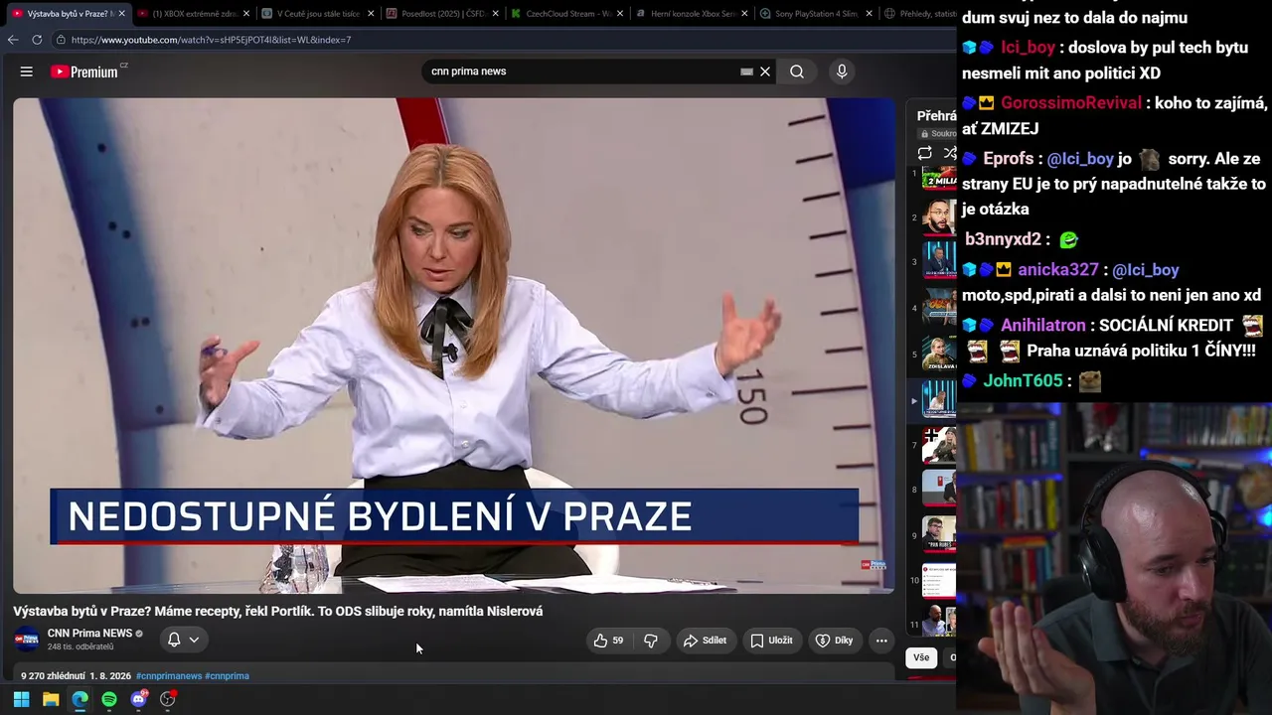Open Spotify from the taskbar
The image size is (1272, 715).
coord(109,699)
